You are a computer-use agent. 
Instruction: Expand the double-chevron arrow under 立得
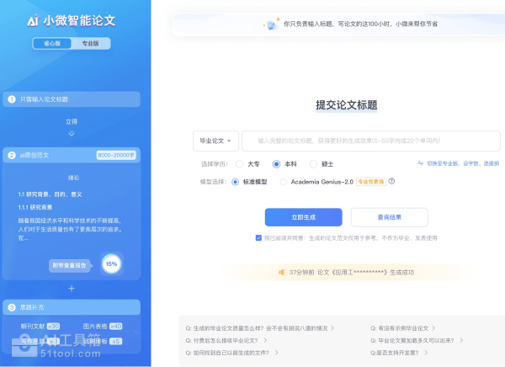pyautogui.click(x=72, y=133)
